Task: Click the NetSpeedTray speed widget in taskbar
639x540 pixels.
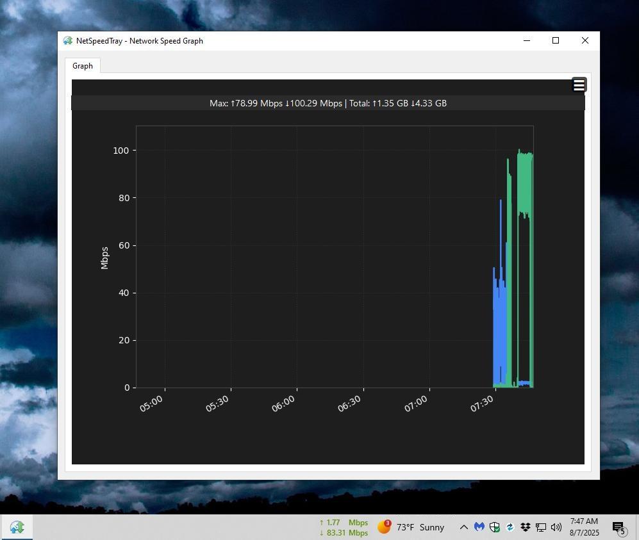Action: click(344, 527)
